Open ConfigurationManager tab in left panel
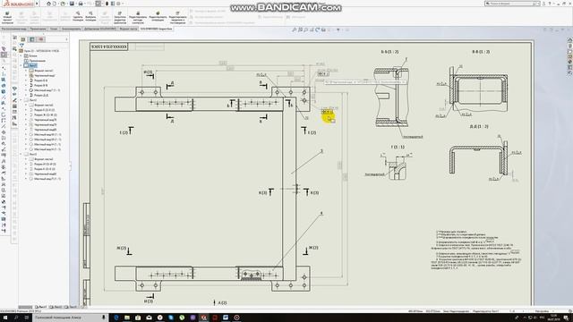The image size is (573, 322). click(41, 39)
